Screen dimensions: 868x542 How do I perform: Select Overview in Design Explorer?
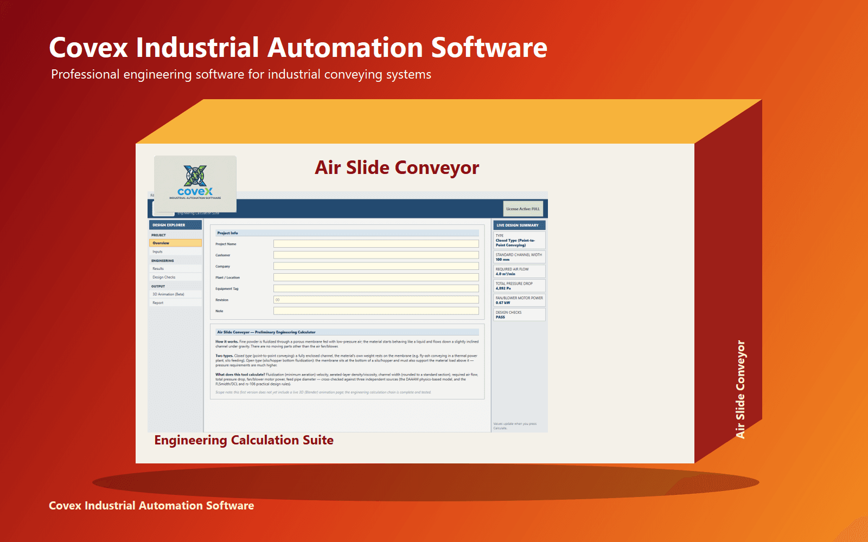coord(175,243)
